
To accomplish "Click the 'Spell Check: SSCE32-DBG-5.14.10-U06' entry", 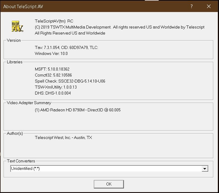I will click(x=70, y=81).
